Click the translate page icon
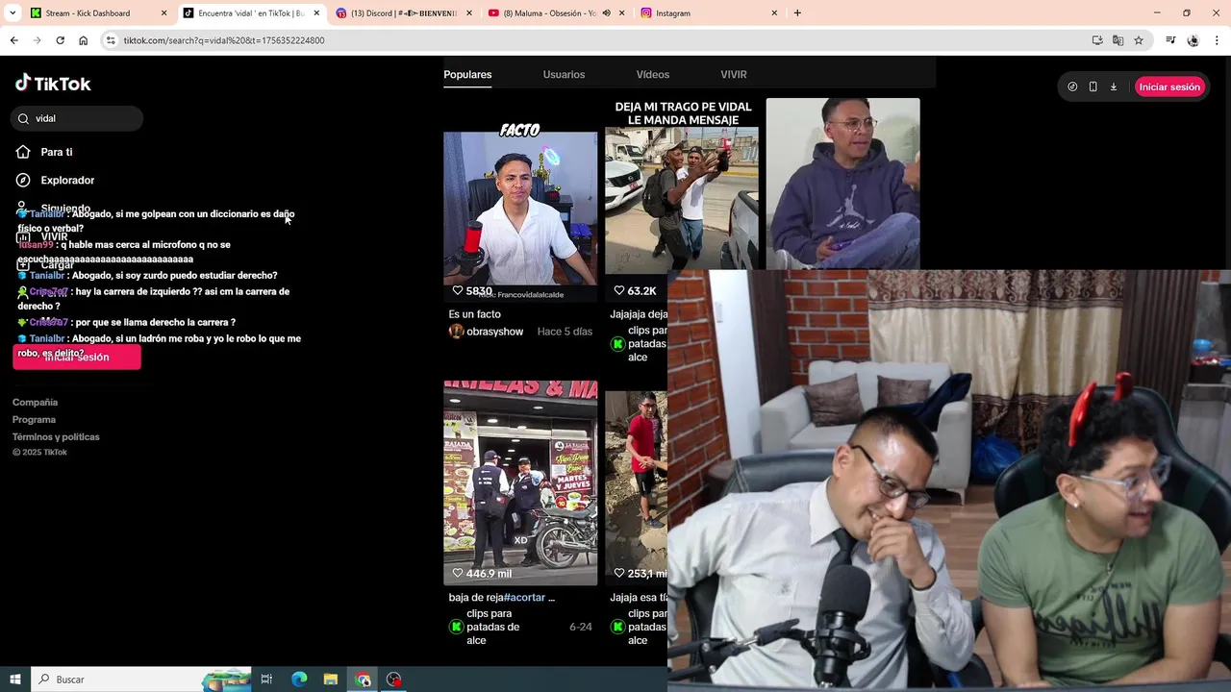Screen dimensions: 1231x692 point(1118,40)
